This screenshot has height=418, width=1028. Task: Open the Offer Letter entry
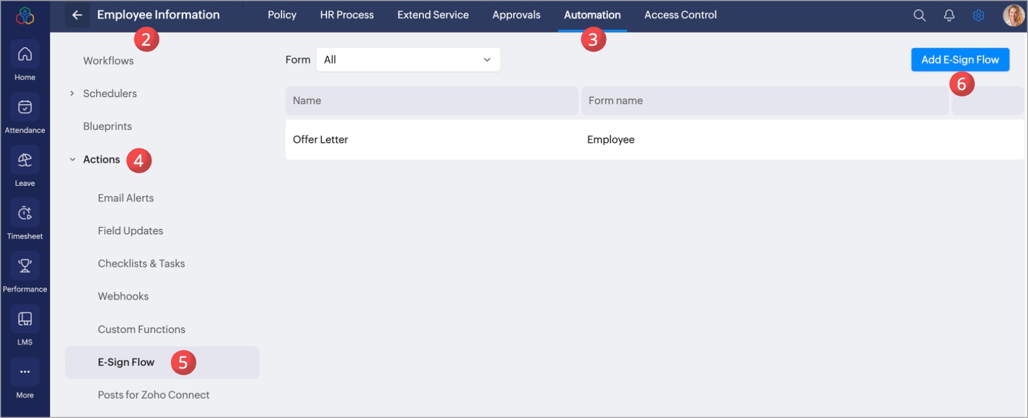(x=655, y=140)
